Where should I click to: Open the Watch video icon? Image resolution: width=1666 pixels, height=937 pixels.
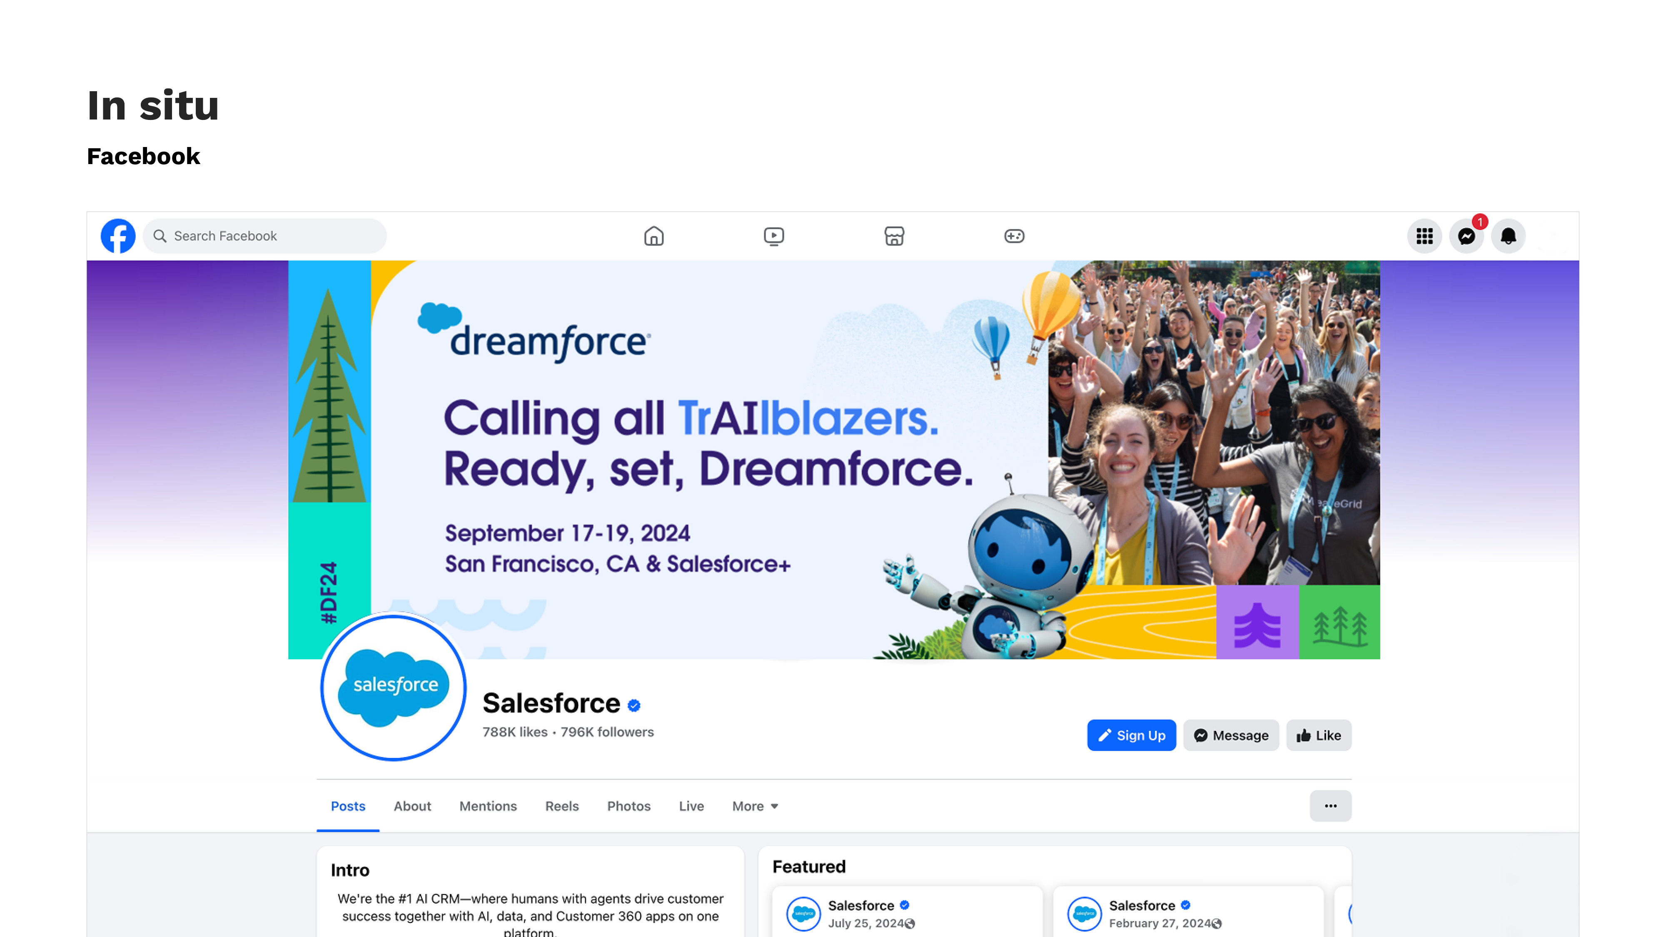[x=773, y=236]
